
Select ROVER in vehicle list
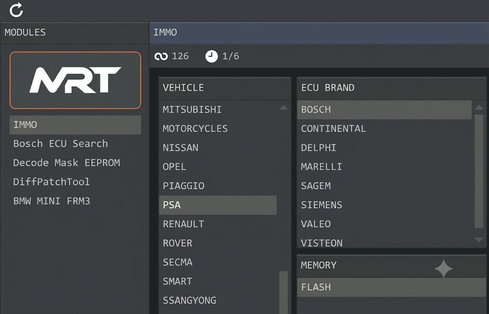coord(218,243)
